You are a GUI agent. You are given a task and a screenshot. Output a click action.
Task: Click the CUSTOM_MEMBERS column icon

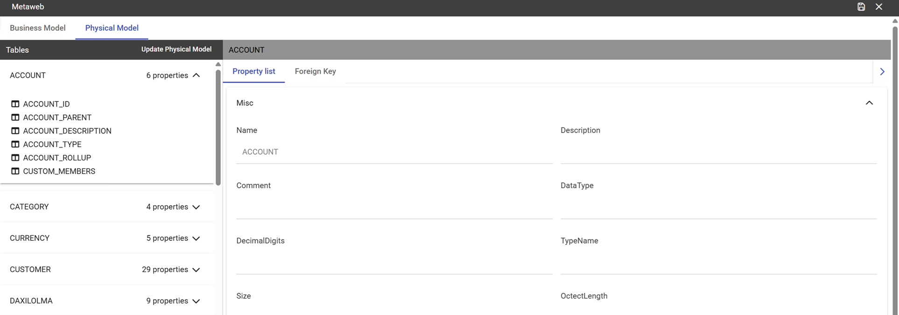[15, 171]
